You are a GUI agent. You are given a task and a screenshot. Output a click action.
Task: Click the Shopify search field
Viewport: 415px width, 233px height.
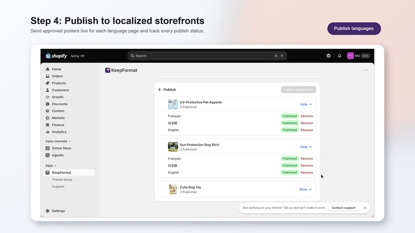(x=207, y=56)
